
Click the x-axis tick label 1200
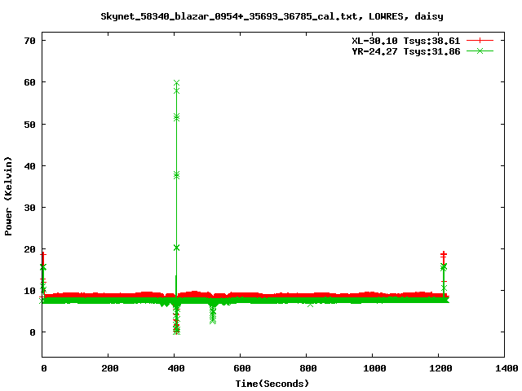coord(440,368)
